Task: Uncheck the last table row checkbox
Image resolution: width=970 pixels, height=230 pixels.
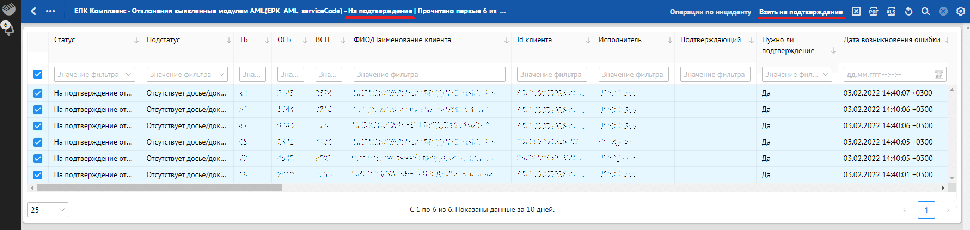Action: coord(38,175)
